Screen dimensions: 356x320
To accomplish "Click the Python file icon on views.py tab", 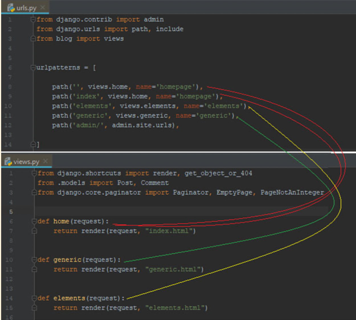I will (x=8, y=162).
